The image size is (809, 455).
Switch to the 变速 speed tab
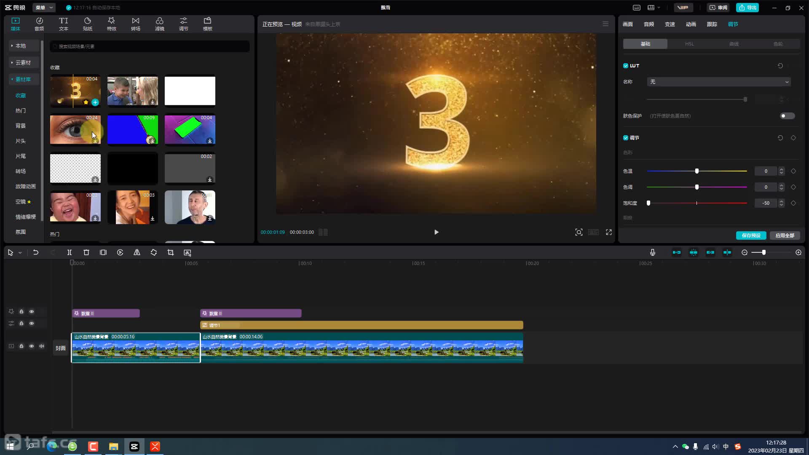click(x=670, y=24)
